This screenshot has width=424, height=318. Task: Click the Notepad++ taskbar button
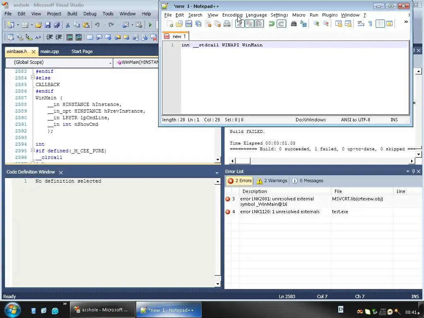(x=169, y=310)
